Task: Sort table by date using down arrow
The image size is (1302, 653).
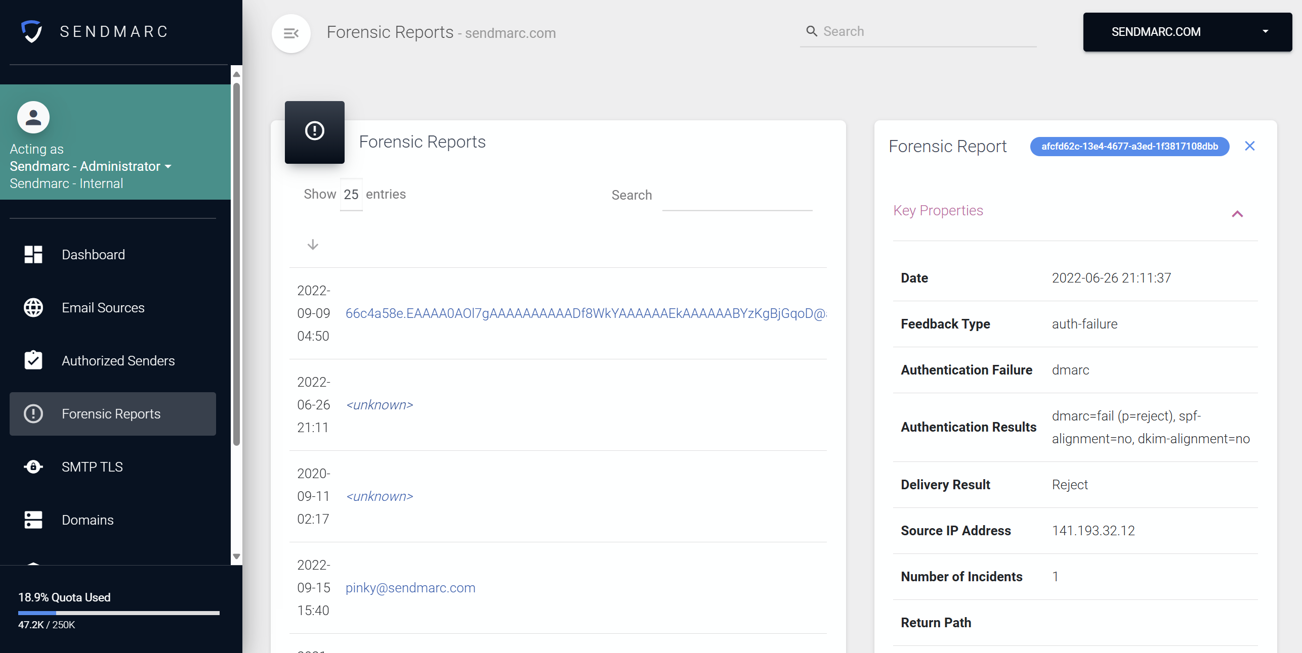Action: pos(313,245)
